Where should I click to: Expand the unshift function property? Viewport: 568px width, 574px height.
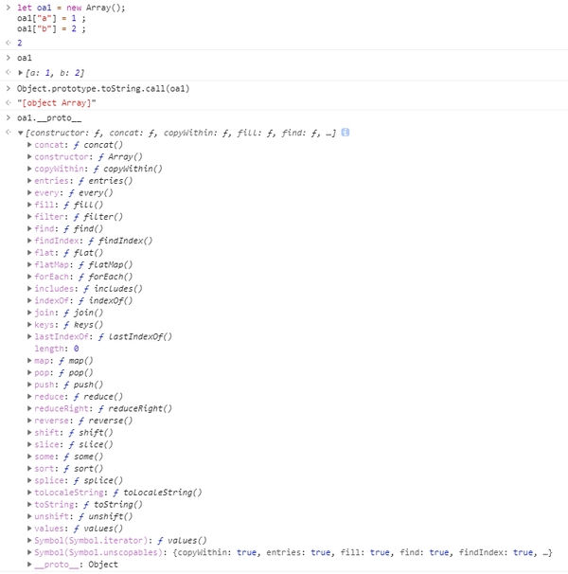click(29, 516)
